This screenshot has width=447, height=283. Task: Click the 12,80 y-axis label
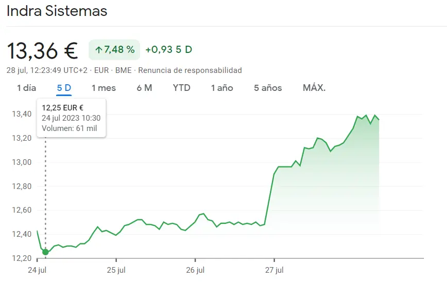click(x=22, y=186)
